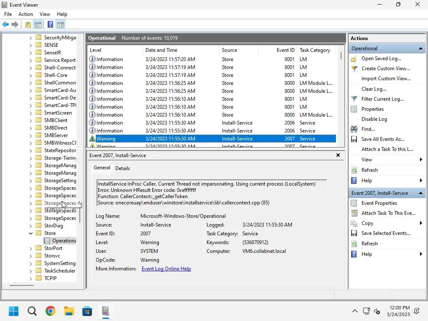Screen dimensions: 428x321
Task: Click the Refresh icon under Operational actions
Action: pos(354,170)
